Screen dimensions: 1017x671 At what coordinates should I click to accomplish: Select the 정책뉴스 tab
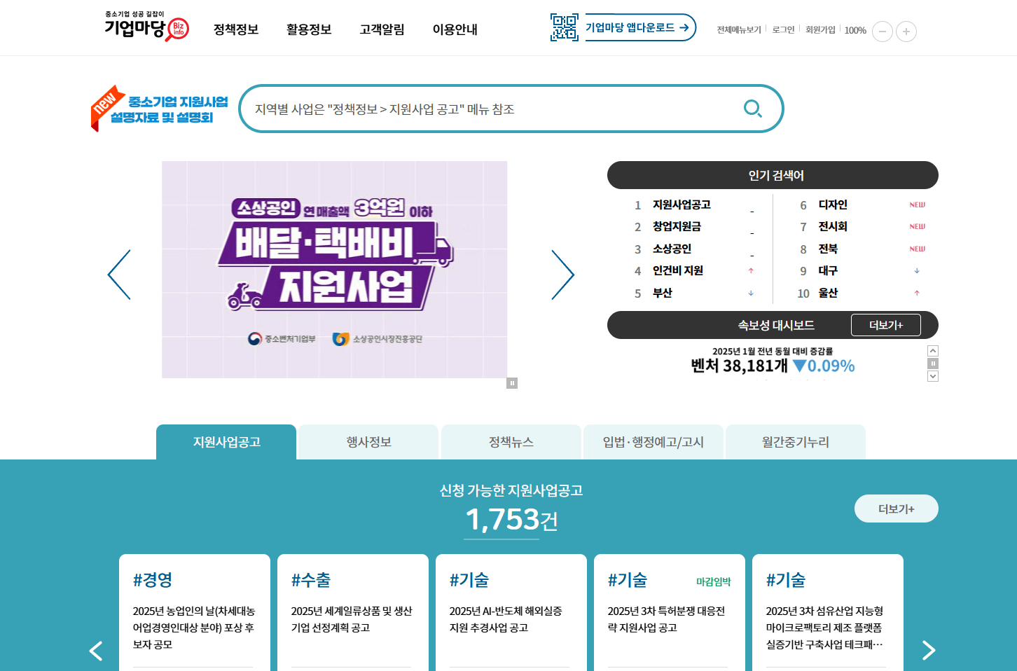pyautogui.click(x=511, y=441)
